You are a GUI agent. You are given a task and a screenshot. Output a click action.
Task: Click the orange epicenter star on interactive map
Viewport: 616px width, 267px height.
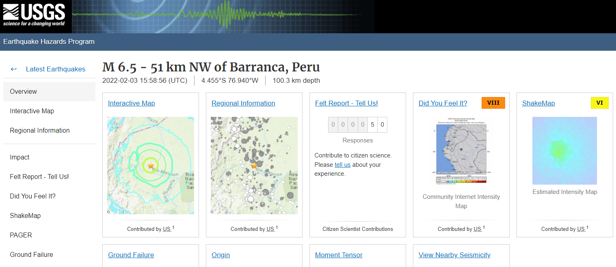coord(151,166)
